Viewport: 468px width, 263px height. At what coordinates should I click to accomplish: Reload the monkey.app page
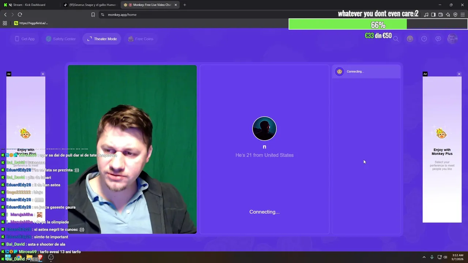20,15
